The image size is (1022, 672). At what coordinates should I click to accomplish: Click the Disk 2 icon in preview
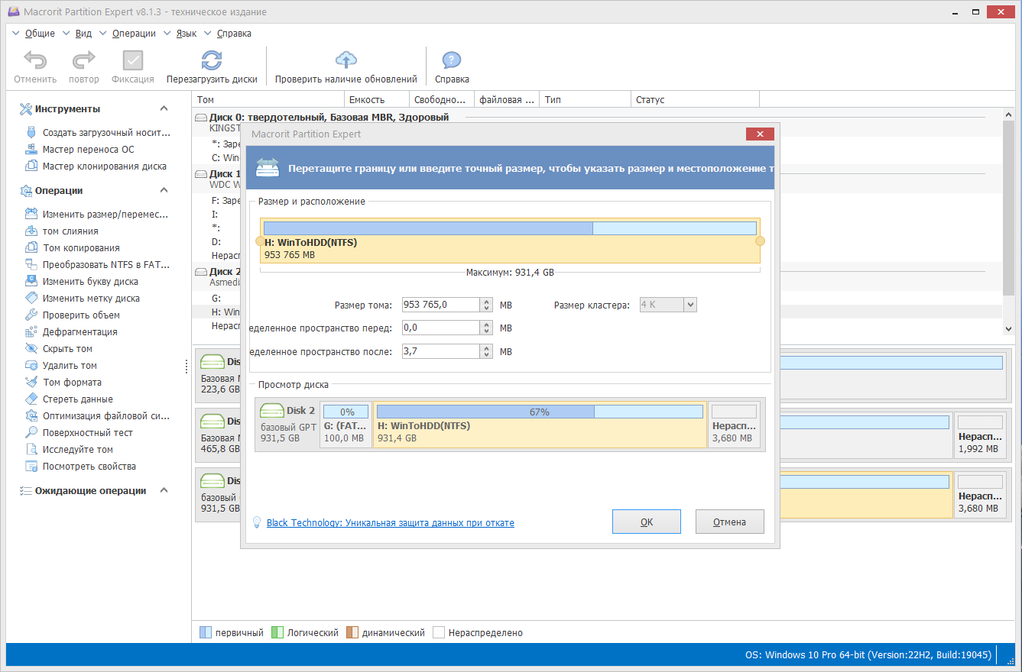271,411
